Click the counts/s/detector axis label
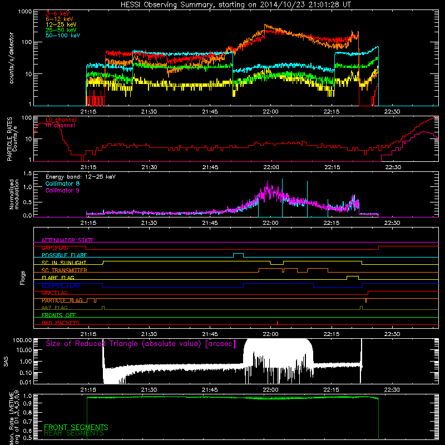The image size is (445, 445). 11,58
